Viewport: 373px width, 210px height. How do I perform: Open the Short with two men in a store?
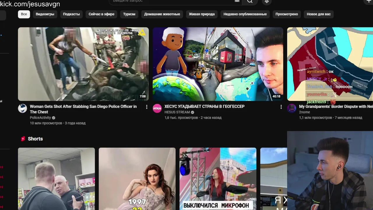coord(57,179)
